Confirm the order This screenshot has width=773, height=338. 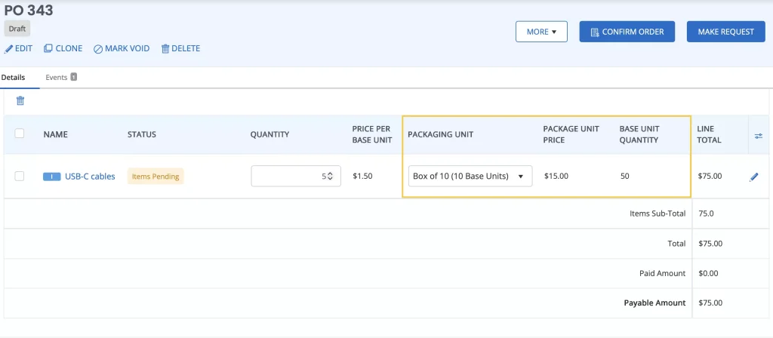[627, 32]
